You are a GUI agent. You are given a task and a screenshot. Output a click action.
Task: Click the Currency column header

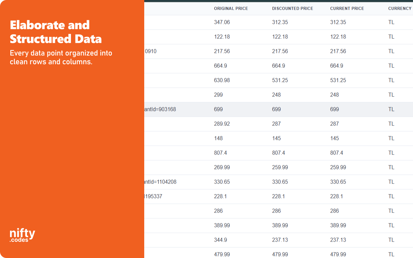399,8
